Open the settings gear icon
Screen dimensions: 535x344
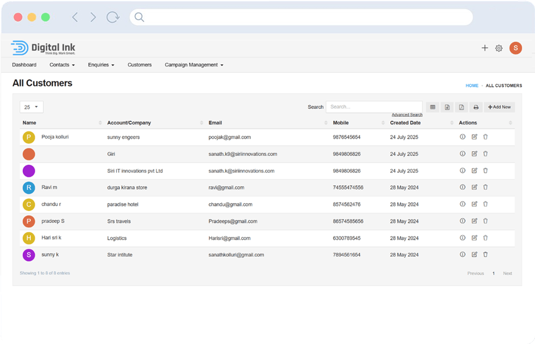499,48
